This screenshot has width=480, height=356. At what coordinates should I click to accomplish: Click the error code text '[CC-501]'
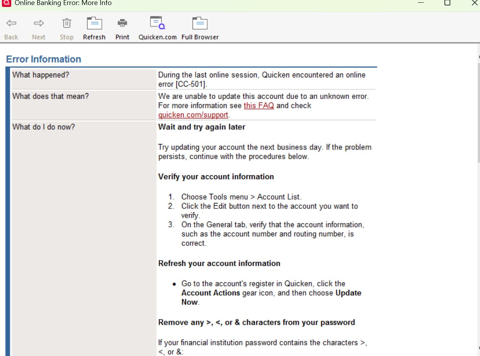(191, 84)
